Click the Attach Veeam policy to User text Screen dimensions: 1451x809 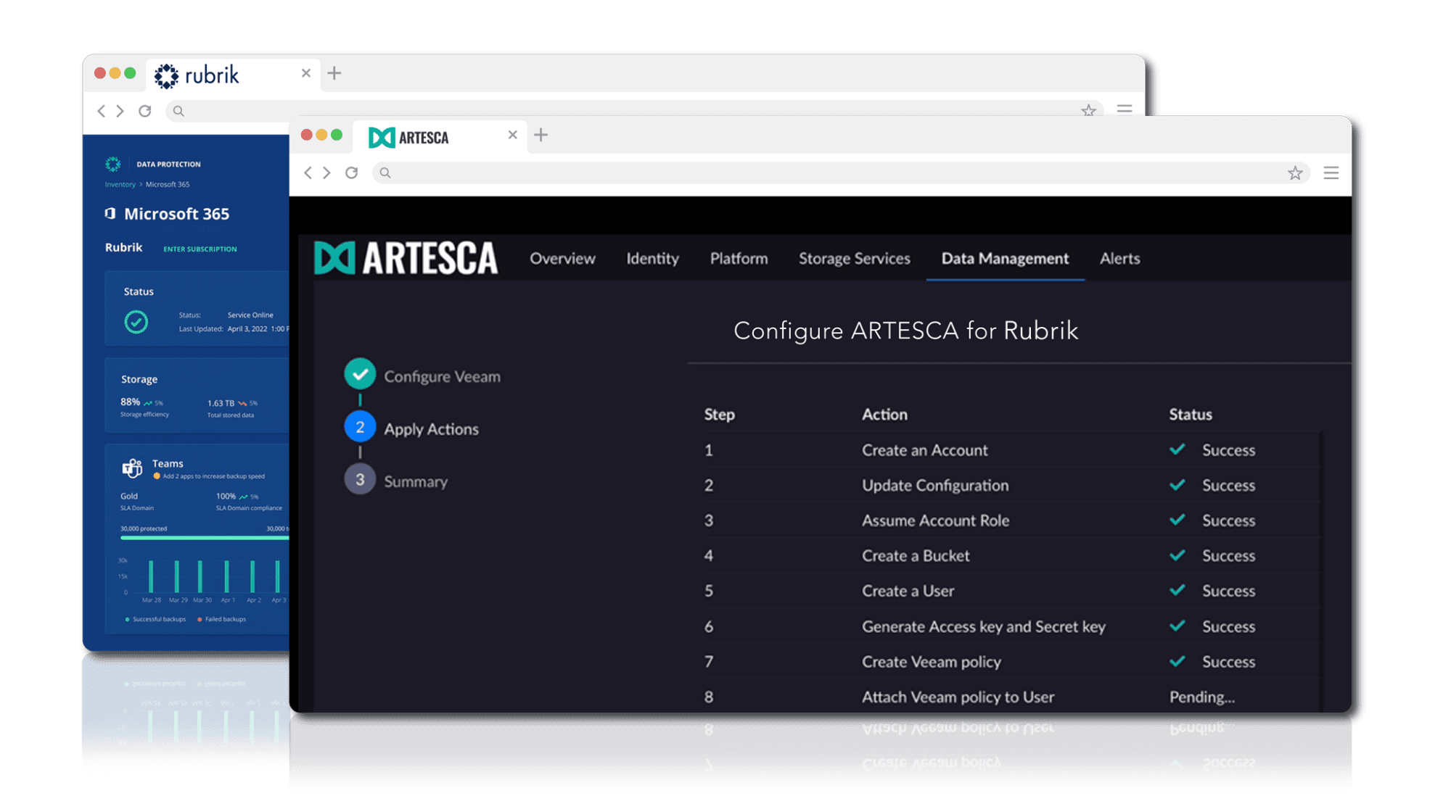[x=958, y=697]
